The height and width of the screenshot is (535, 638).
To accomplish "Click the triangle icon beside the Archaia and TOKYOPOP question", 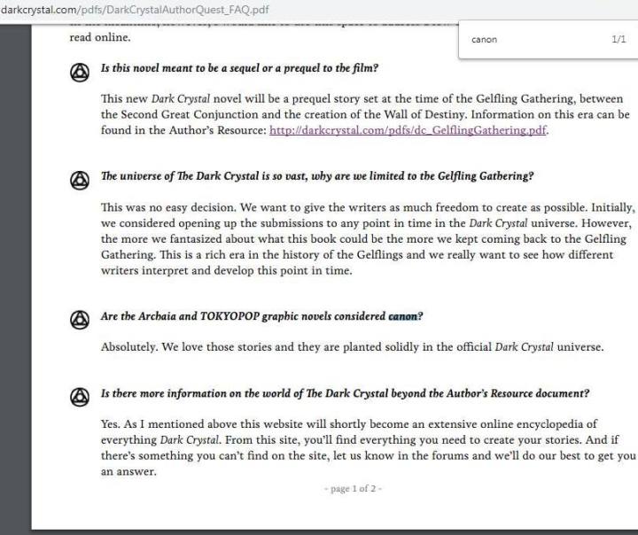I will (x=80, y=320).
